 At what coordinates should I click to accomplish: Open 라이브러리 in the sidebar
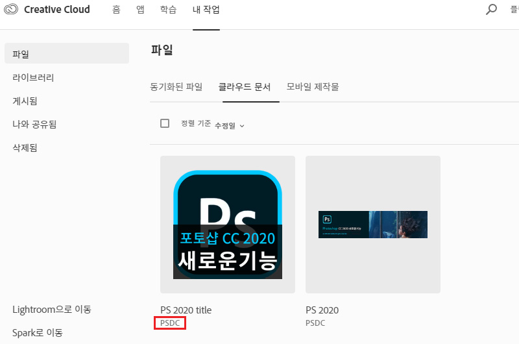coord(33,78)
